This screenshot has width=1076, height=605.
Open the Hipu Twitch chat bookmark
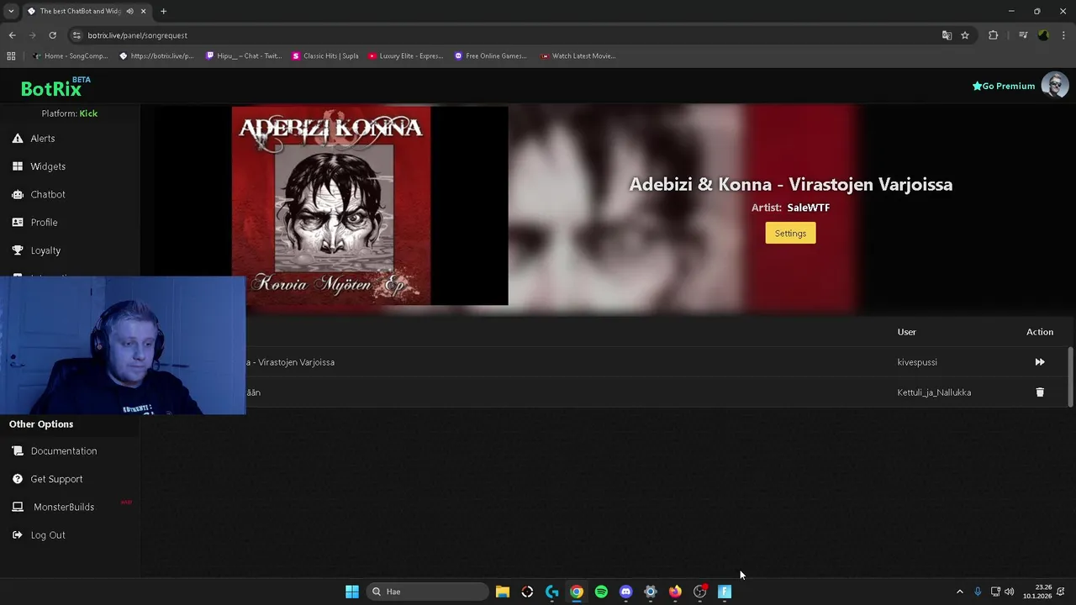[243, 56]
